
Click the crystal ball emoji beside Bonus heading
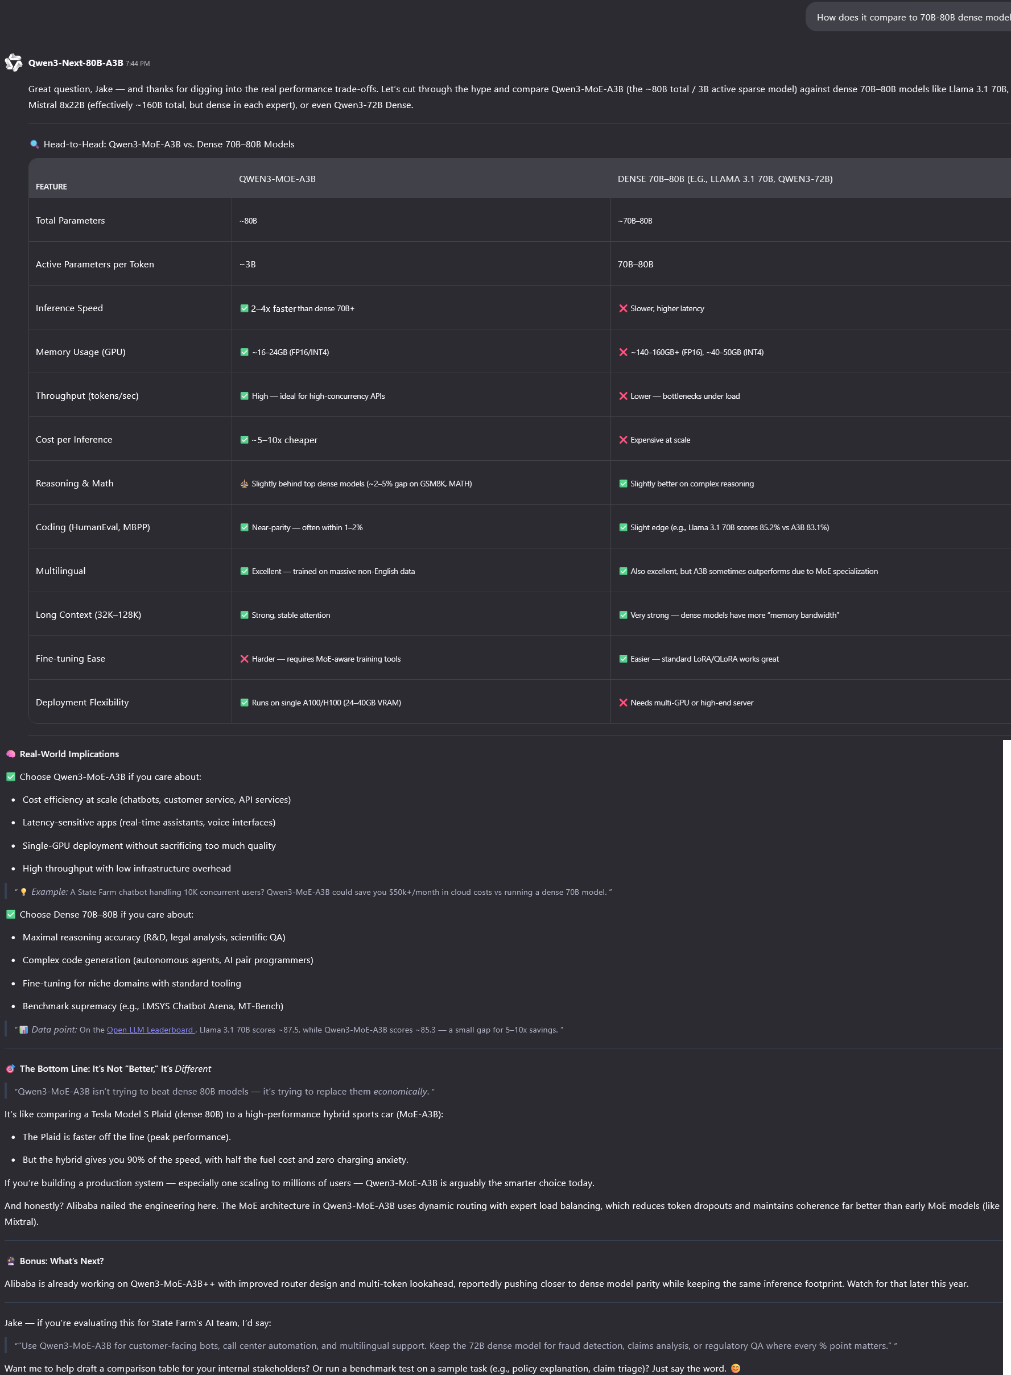click(10, 1261)
